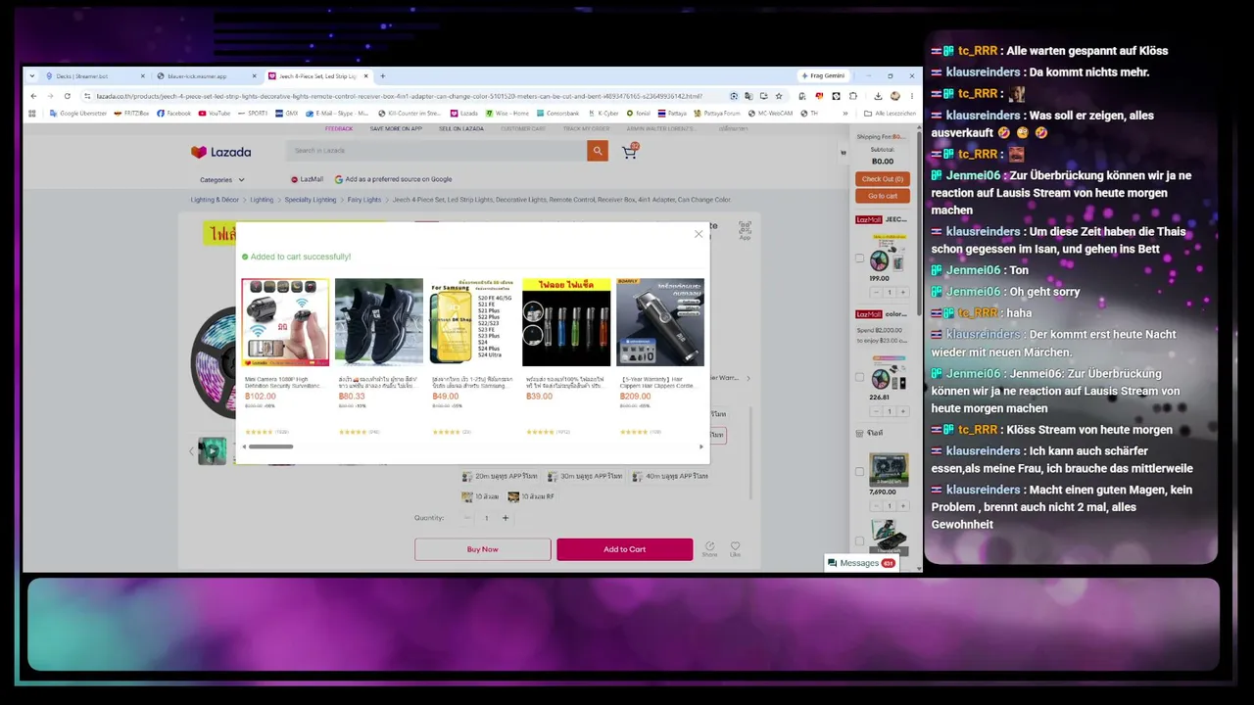Close the Added to cart popup
1254x705 pixels.
[699, 234]
